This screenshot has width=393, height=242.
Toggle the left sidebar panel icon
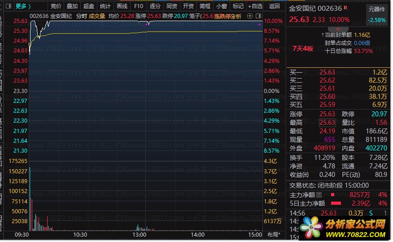pos(9,6)
